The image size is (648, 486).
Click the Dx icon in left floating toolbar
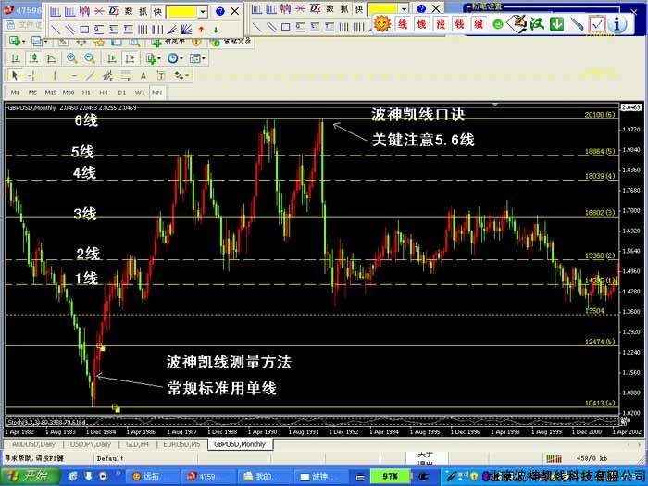pos(114,11)
